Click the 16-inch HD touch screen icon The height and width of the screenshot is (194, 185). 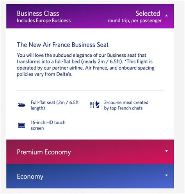point(21,125)
